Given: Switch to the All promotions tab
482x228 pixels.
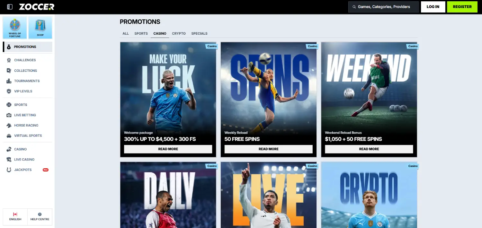Looking at the screenshot, I should click(x=126, y=33).
